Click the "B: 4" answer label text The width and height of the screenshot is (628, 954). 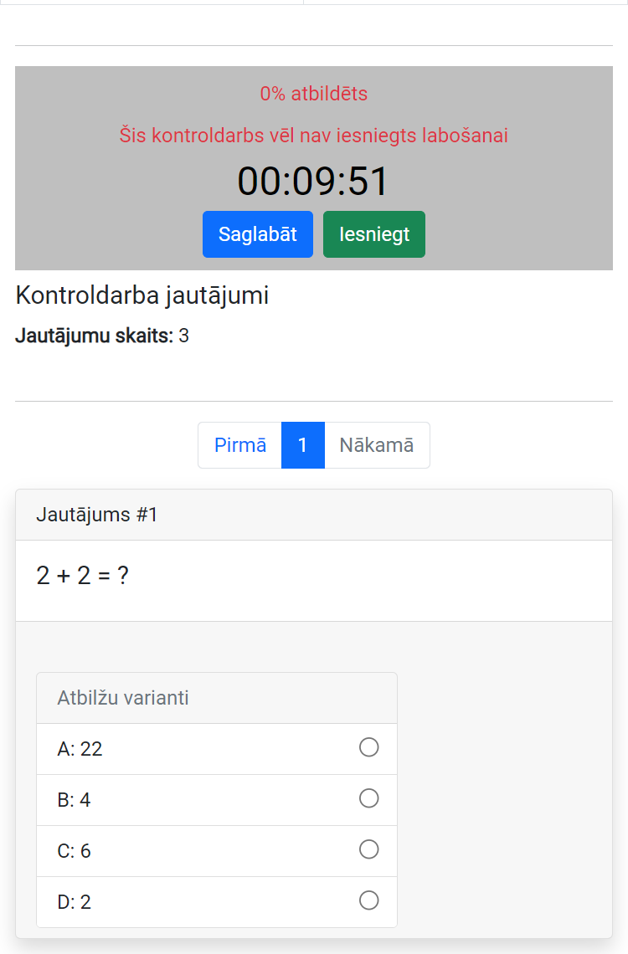point(74,800)
